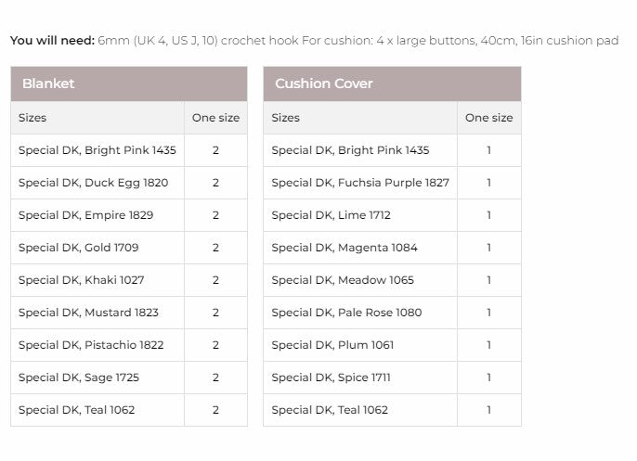Click the Gold 1709 yarn cell
This screenshot has height=461, width=637.
tap(79, 248)
